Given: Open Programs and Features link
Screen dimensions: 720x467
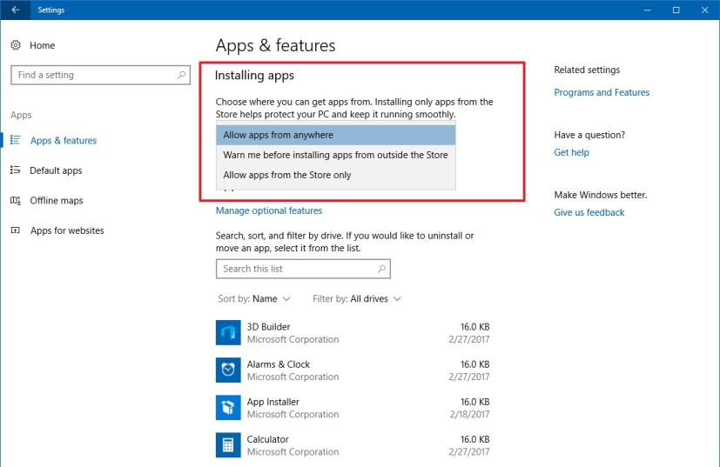Looking at the screenshot, I should (x=602, y=92).
